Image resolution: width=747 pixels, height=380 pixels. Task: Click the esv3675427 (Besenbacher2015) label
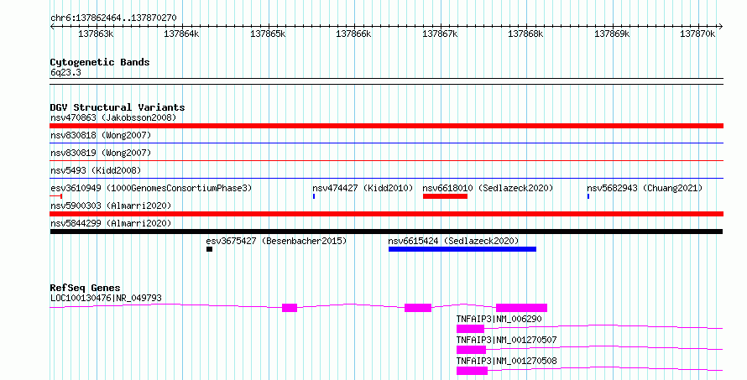(276, 241)
